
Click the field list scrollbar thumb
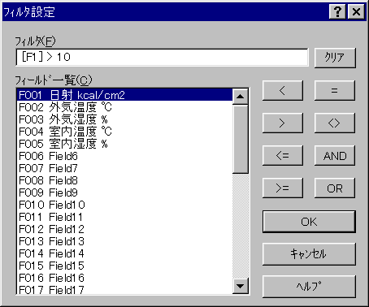coord(241,139)
